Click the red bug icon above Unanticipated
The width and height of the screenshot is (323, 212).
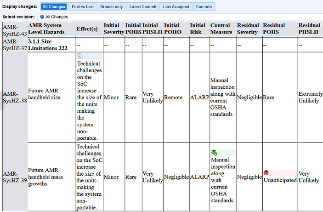tap(266, 172)
